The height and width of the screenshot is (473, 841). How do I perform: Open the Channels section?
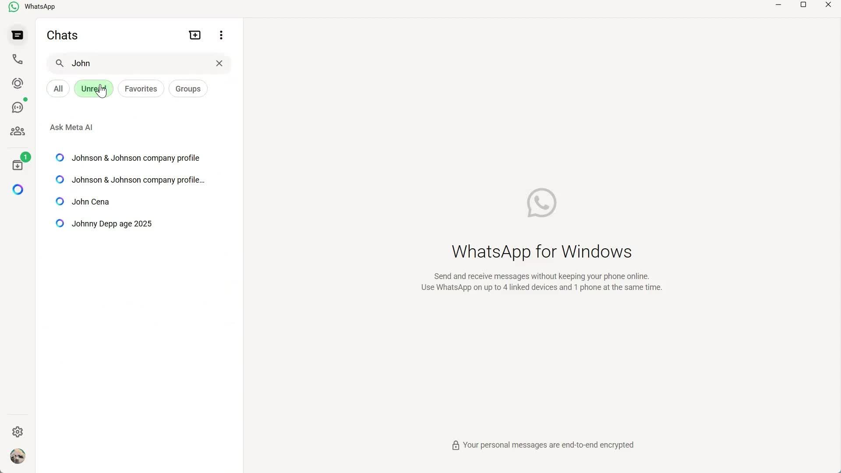18,107
